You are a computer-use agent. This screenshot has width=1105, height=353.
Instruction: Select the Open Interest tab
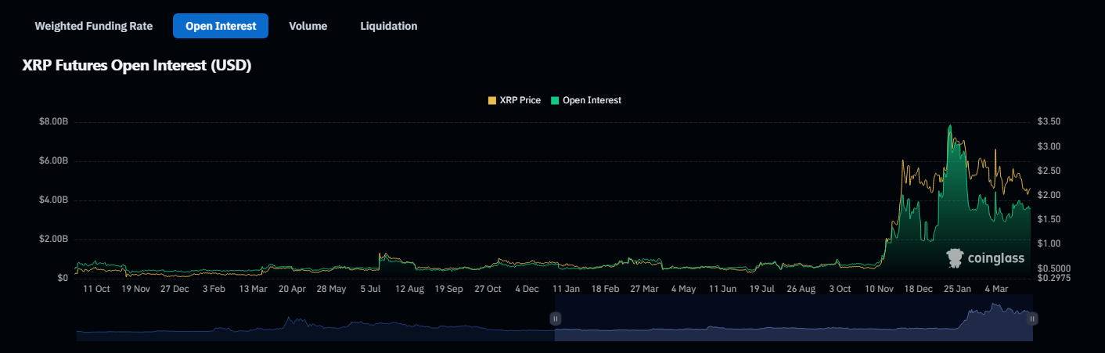click(221, 26)
